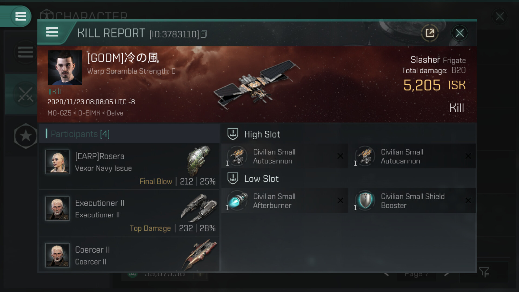Open the [EARP]Rosera participant entry
Image resolution: width=519 pixels, height=292 pixels.
(129, 166)
